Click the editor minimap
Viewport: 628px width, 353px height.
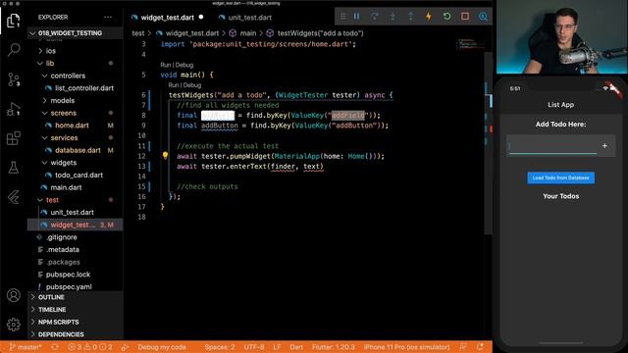point(471,44)
